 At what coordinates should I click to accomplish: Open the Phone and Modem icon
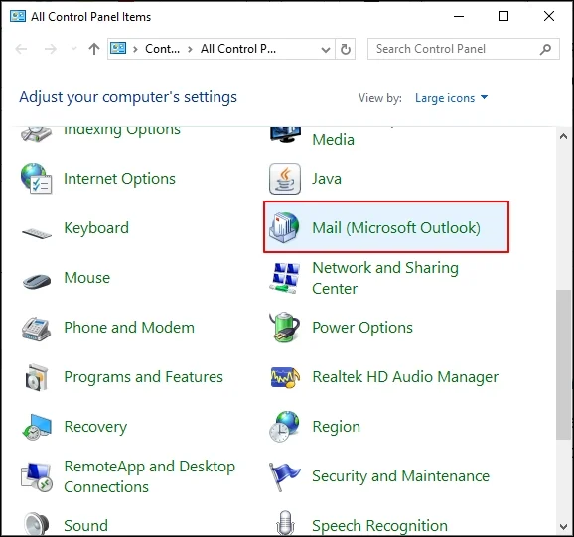36,329
